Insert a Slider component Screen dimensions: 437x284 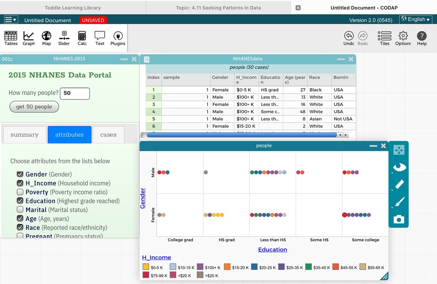tap(64, 38)
